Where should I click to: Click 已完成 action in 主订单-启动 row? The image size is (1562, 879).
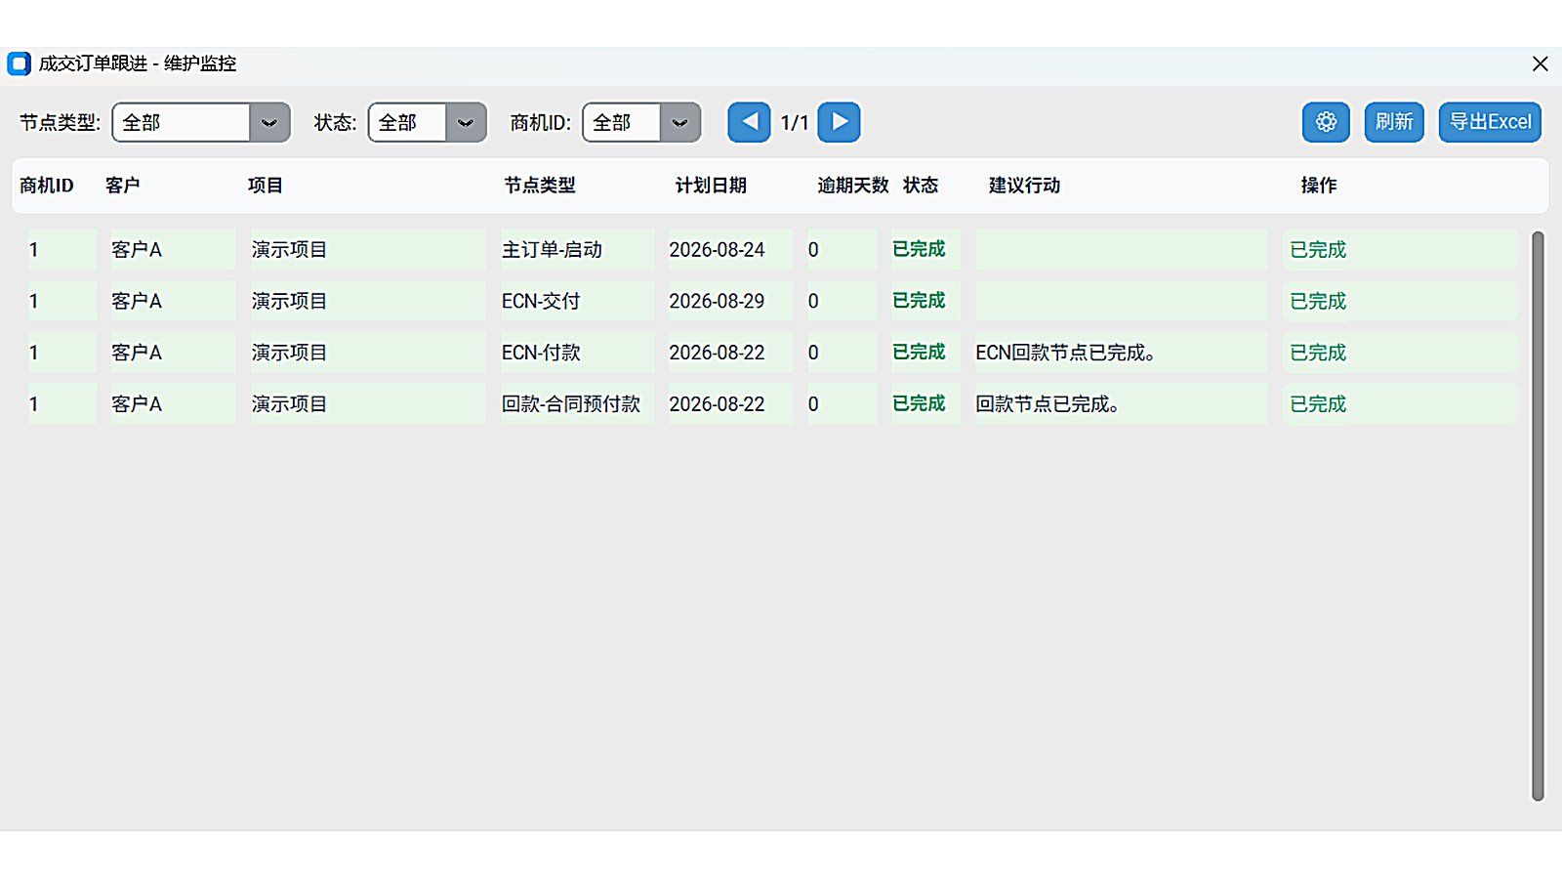tap(1318, 250)
